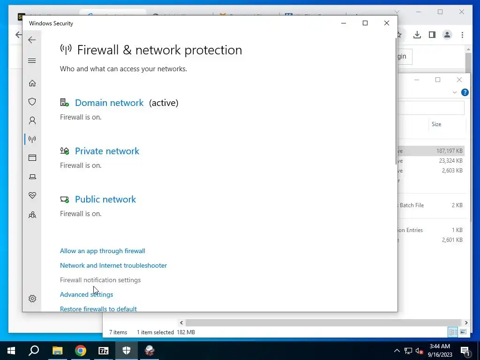Screen dimensions: 480x360
Task: Open Private network settings
Action: point(107,151)
